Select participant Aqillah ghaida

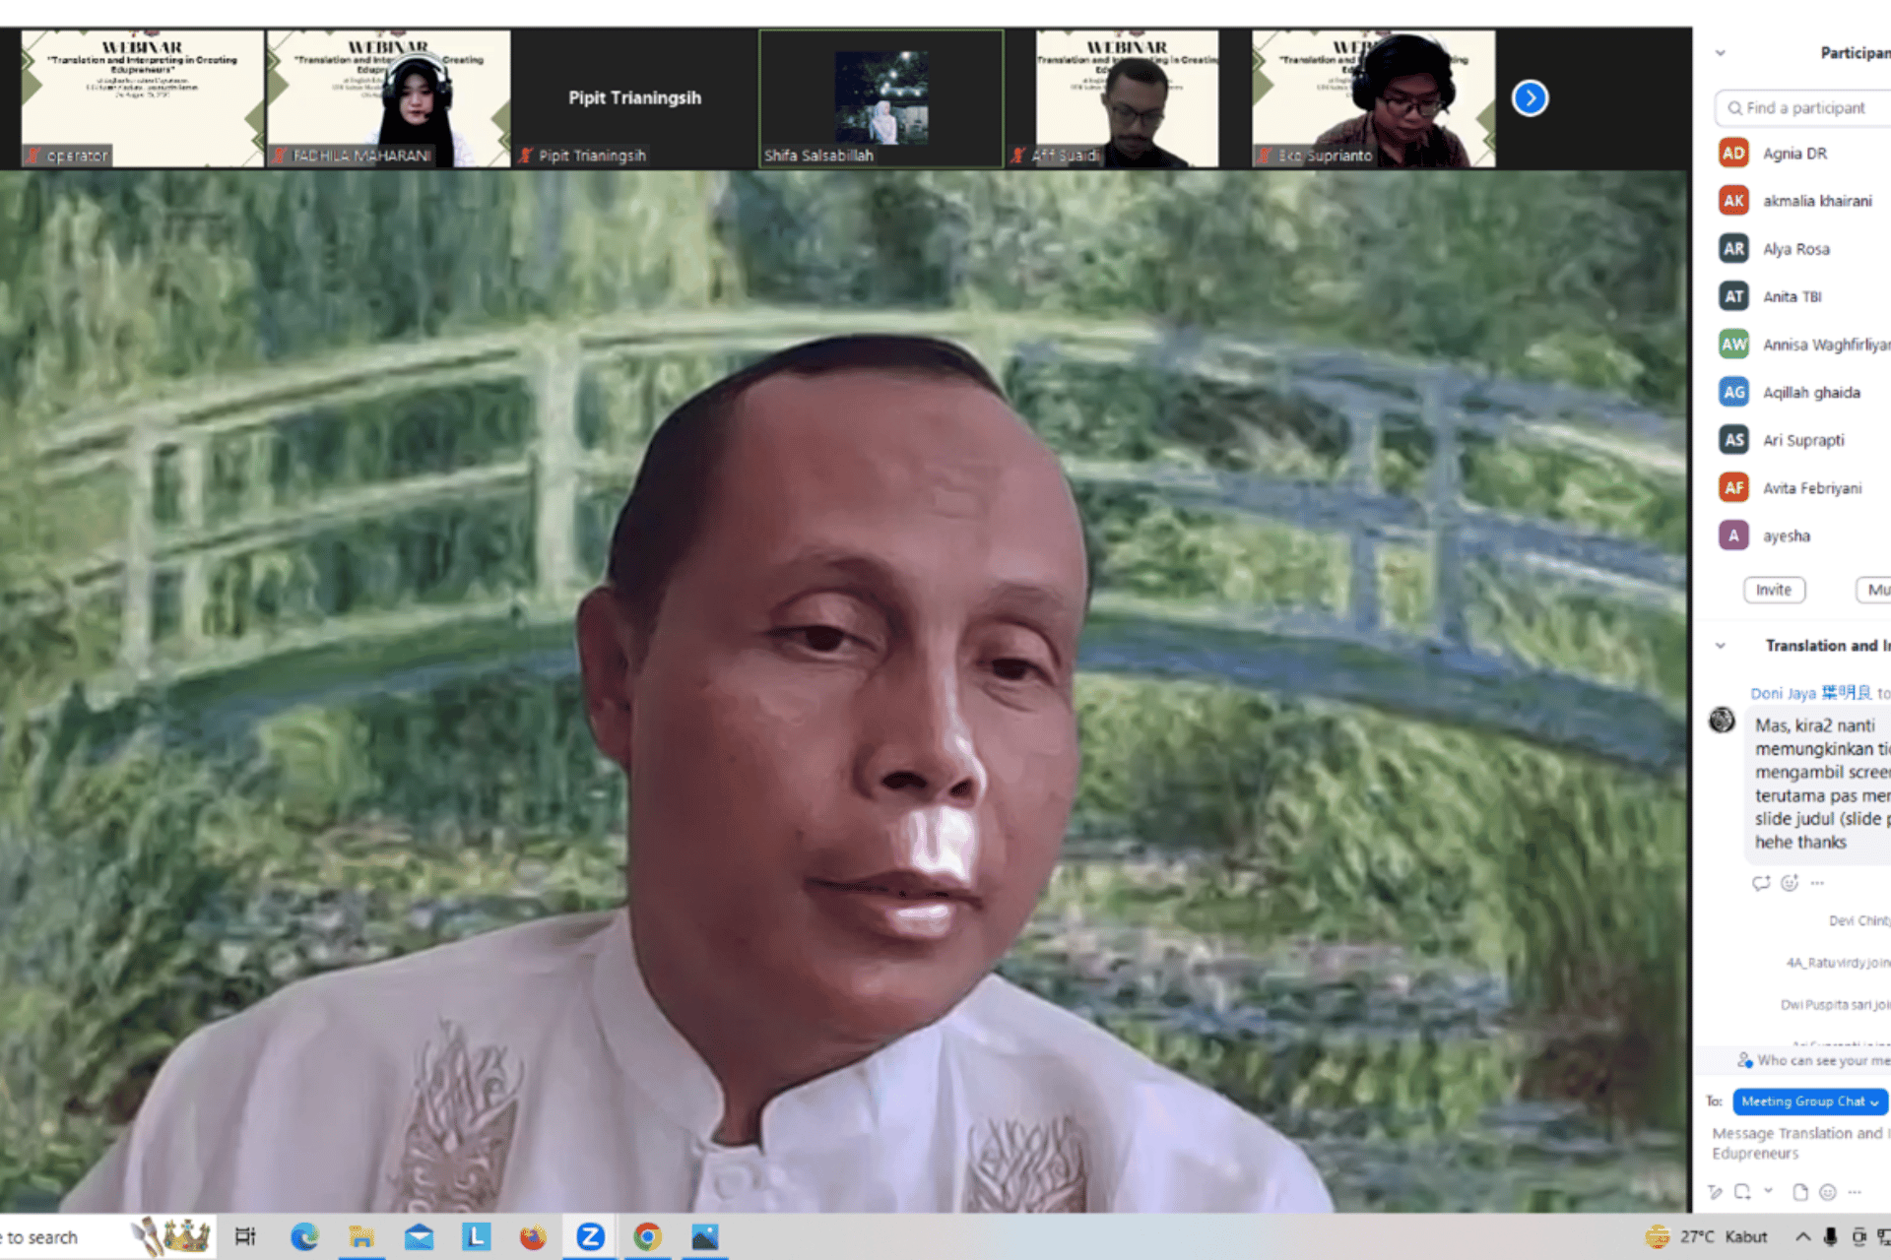click(x=1802, y=392)
